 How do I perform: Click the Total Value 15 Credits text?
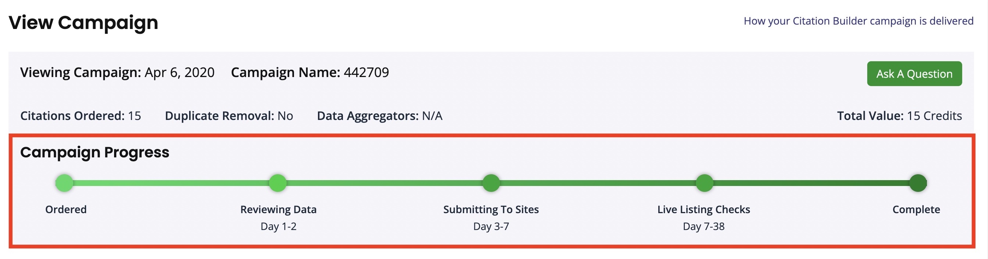click(x=899, y=116)
